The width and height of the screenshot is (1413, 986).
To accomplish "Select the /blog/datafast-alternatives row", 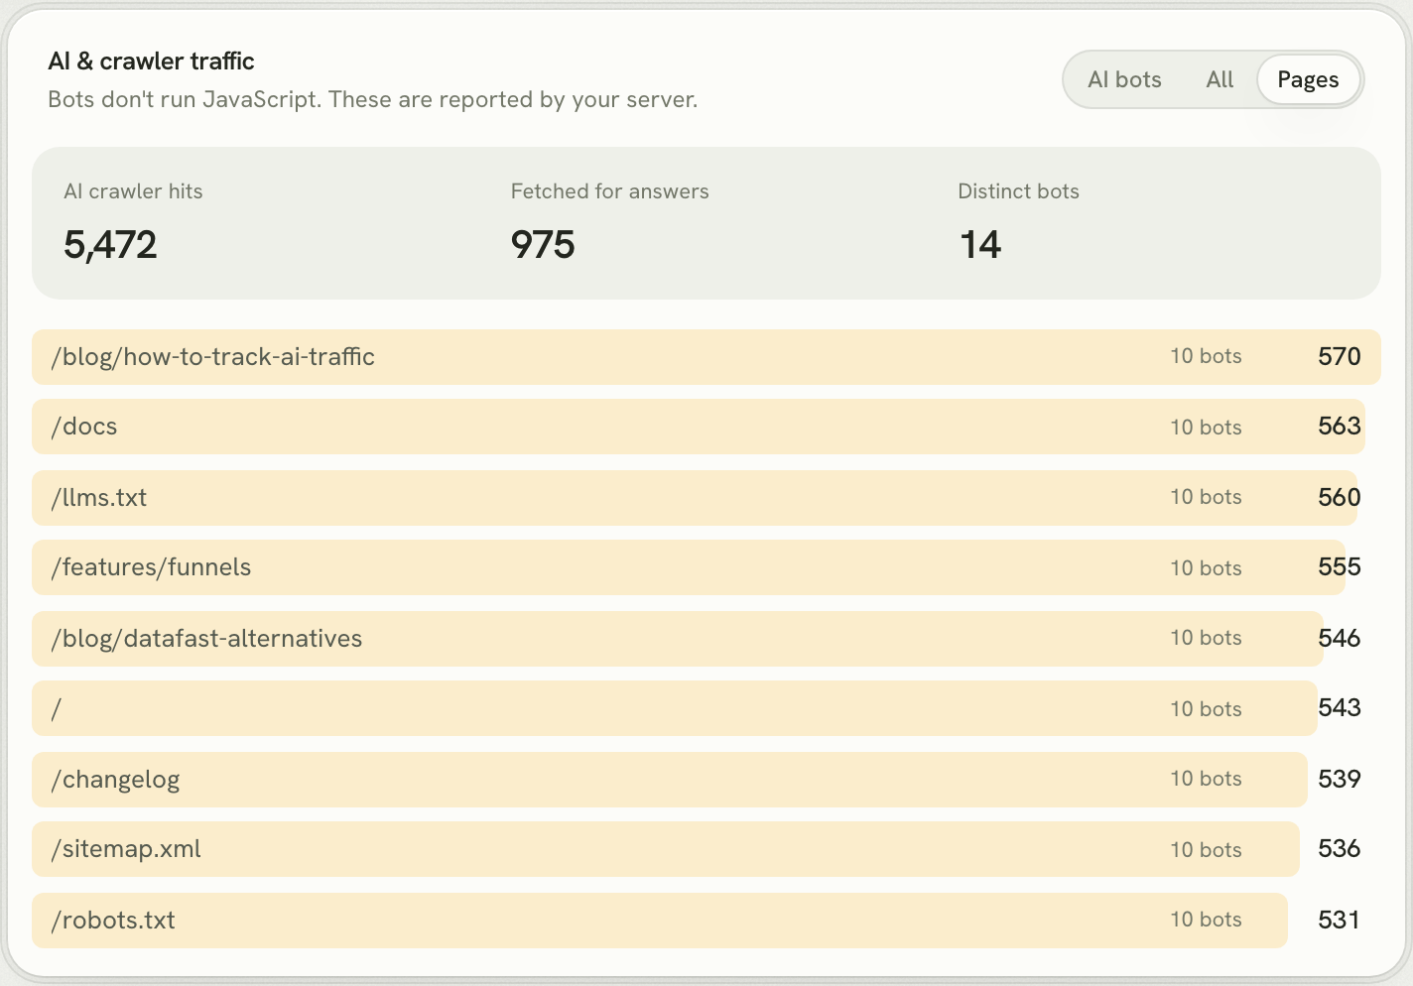I will (706, 639).
